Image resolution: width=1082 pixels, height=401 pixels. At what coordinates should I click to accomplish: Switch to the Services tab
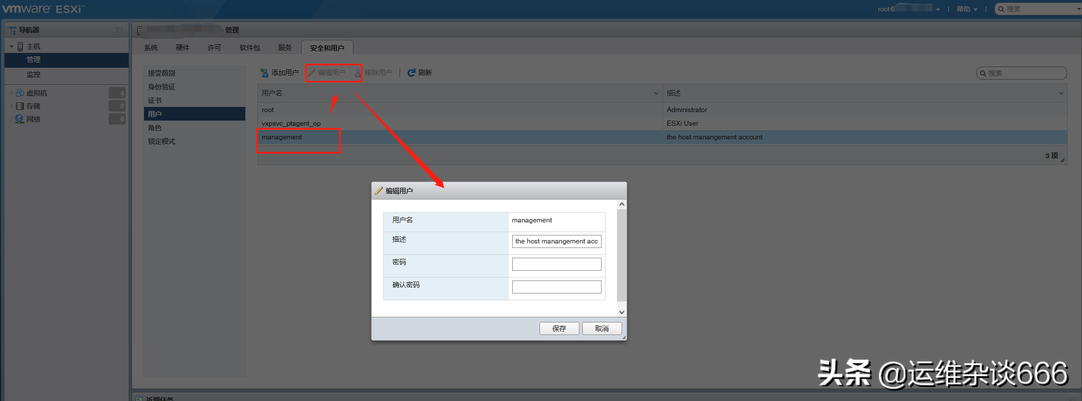285,48
